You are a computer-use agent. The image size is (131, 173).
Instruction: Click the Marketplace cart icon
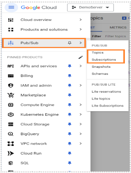coord(11,95)
